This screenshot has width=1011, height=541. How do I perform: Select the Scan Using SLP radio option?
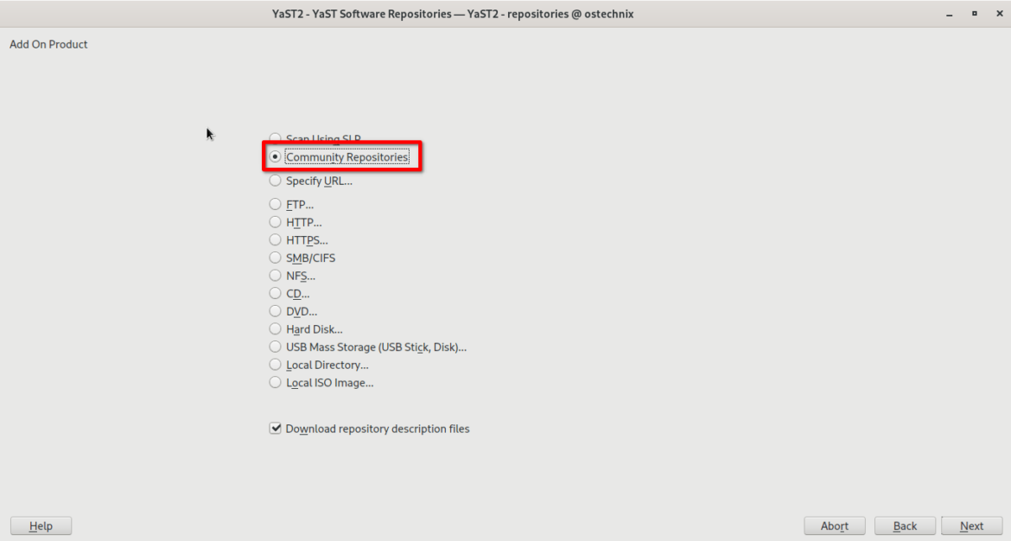click(276, 138)
